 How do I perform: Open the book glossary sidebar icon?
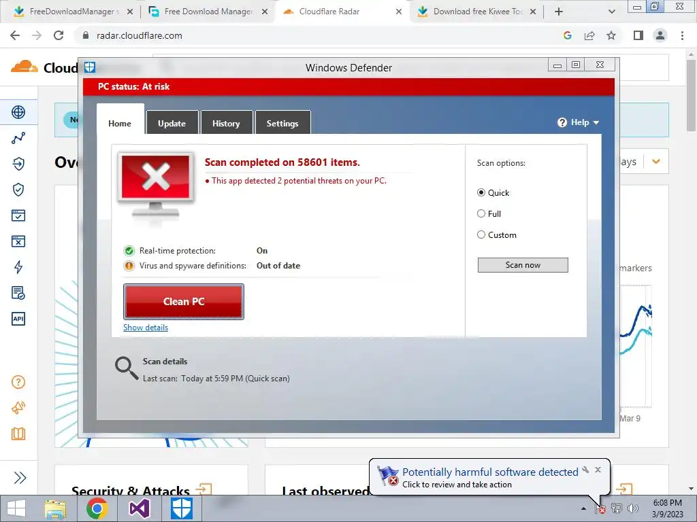[x=18, y=434]
